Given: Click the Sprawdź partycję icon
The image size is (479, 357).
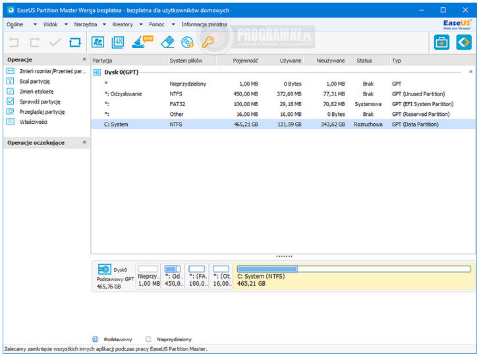Looking at the screenshot, I should [11, 101].
